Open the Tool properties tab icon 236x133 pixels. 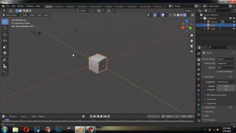coord(199,54)
